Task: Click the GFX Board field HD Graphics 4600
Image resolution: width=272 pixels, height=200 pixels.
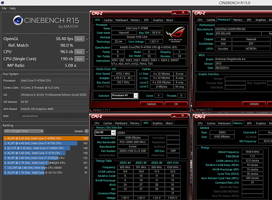Action: pos(54,109)
